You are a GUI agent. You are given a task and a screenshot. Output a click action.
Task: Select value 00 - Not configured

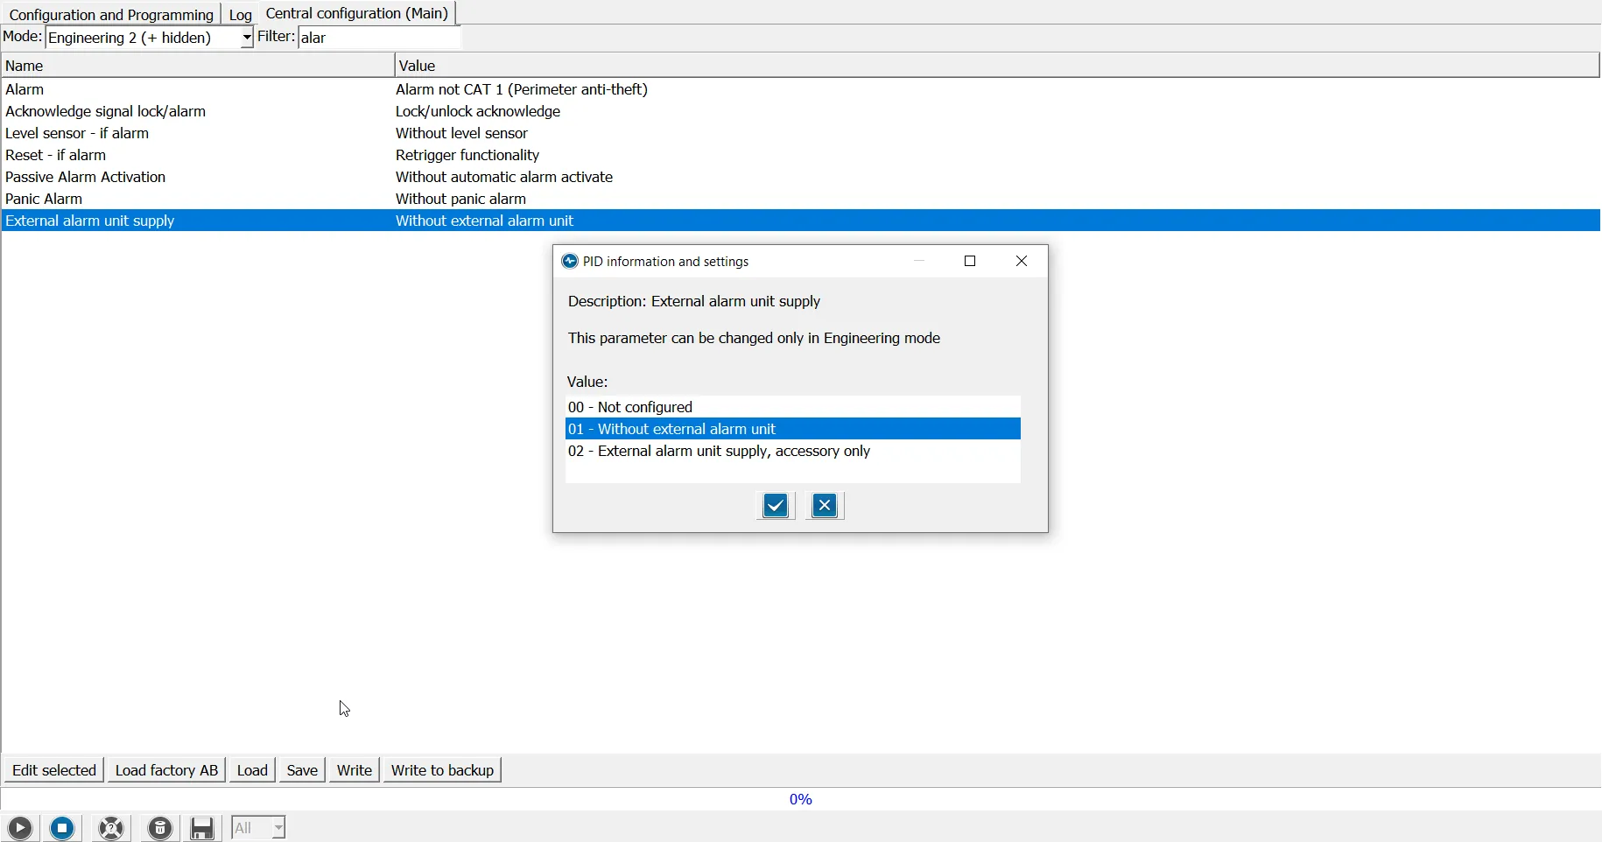(x=630, y=407)
